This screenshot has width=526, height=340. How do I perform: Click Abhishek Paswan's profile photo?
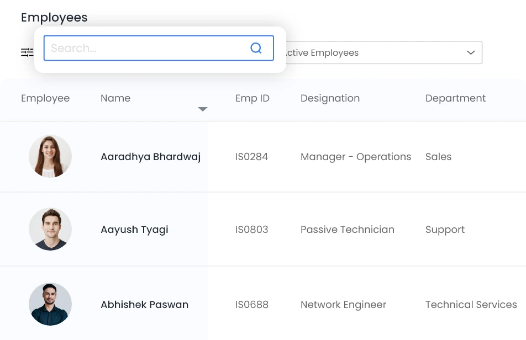(x=50, y=304)
